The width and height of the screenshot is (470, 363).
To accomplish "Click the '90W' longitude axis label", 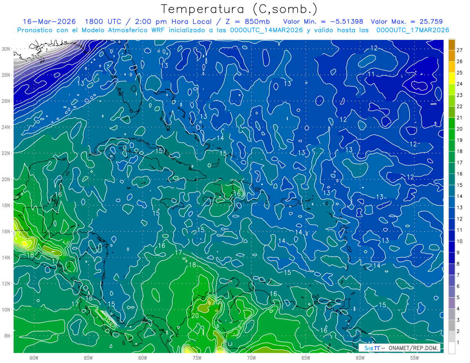I will [x=34, y=358].
